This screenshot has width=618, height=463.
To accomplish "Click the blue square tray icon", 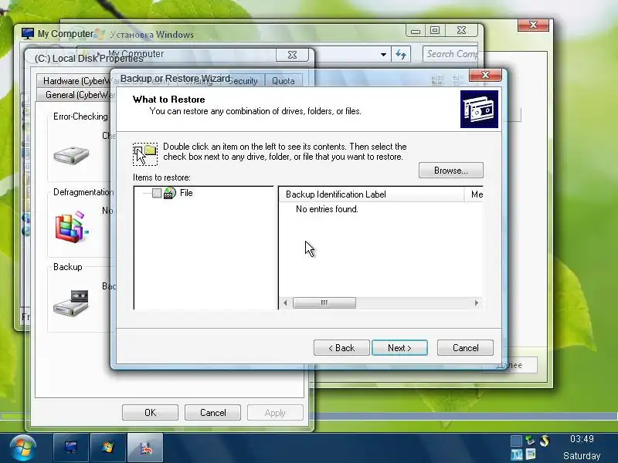I will (516, 441).
